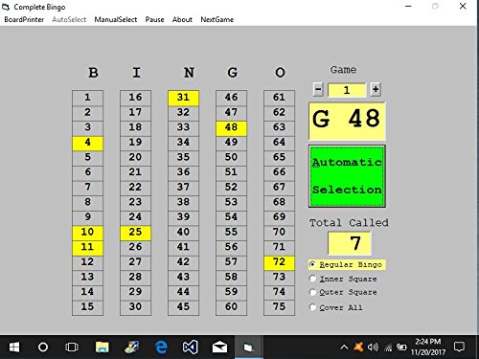
Task: Select number 35 in column N
Action: [183, 158]
